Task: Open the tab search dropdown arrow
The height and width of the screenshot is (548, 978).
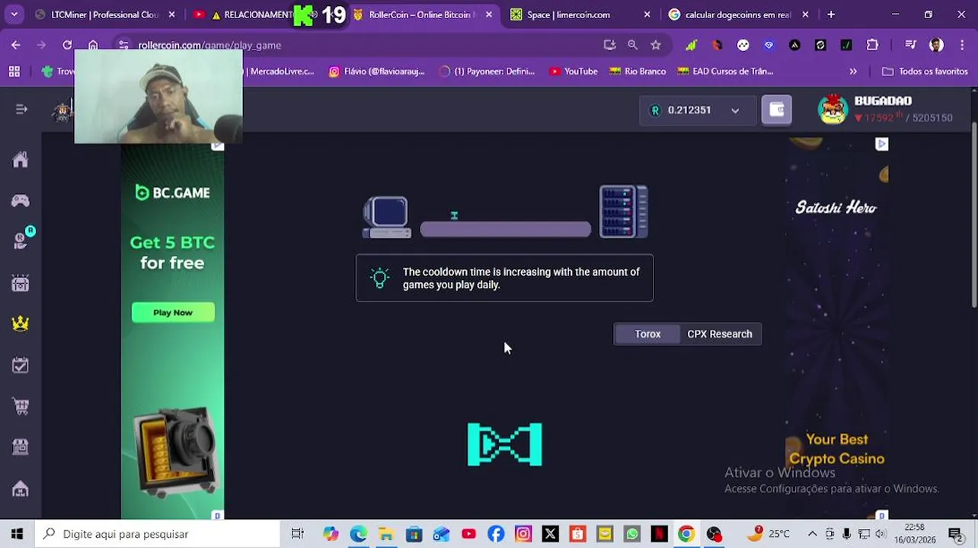Action: tap(14, 14)
